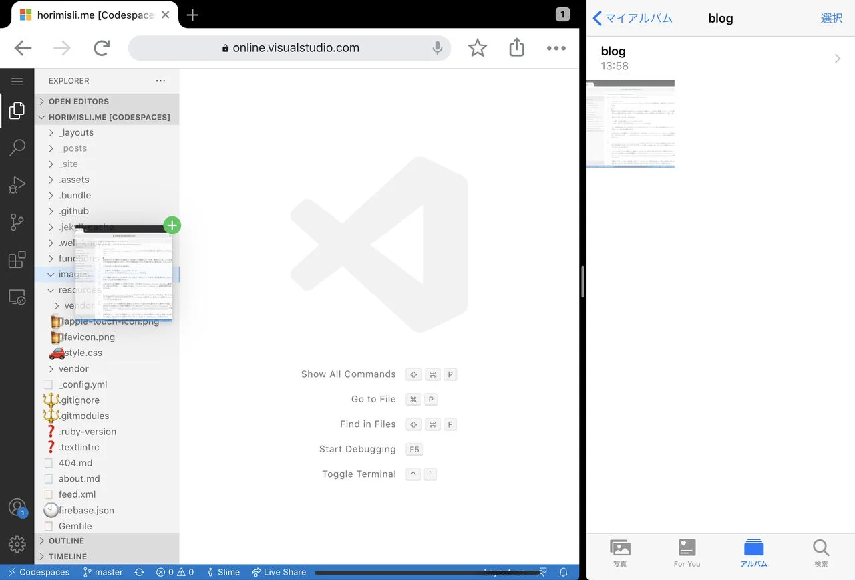Tap the microphone icon in address bar

click(x=438, y=48)
